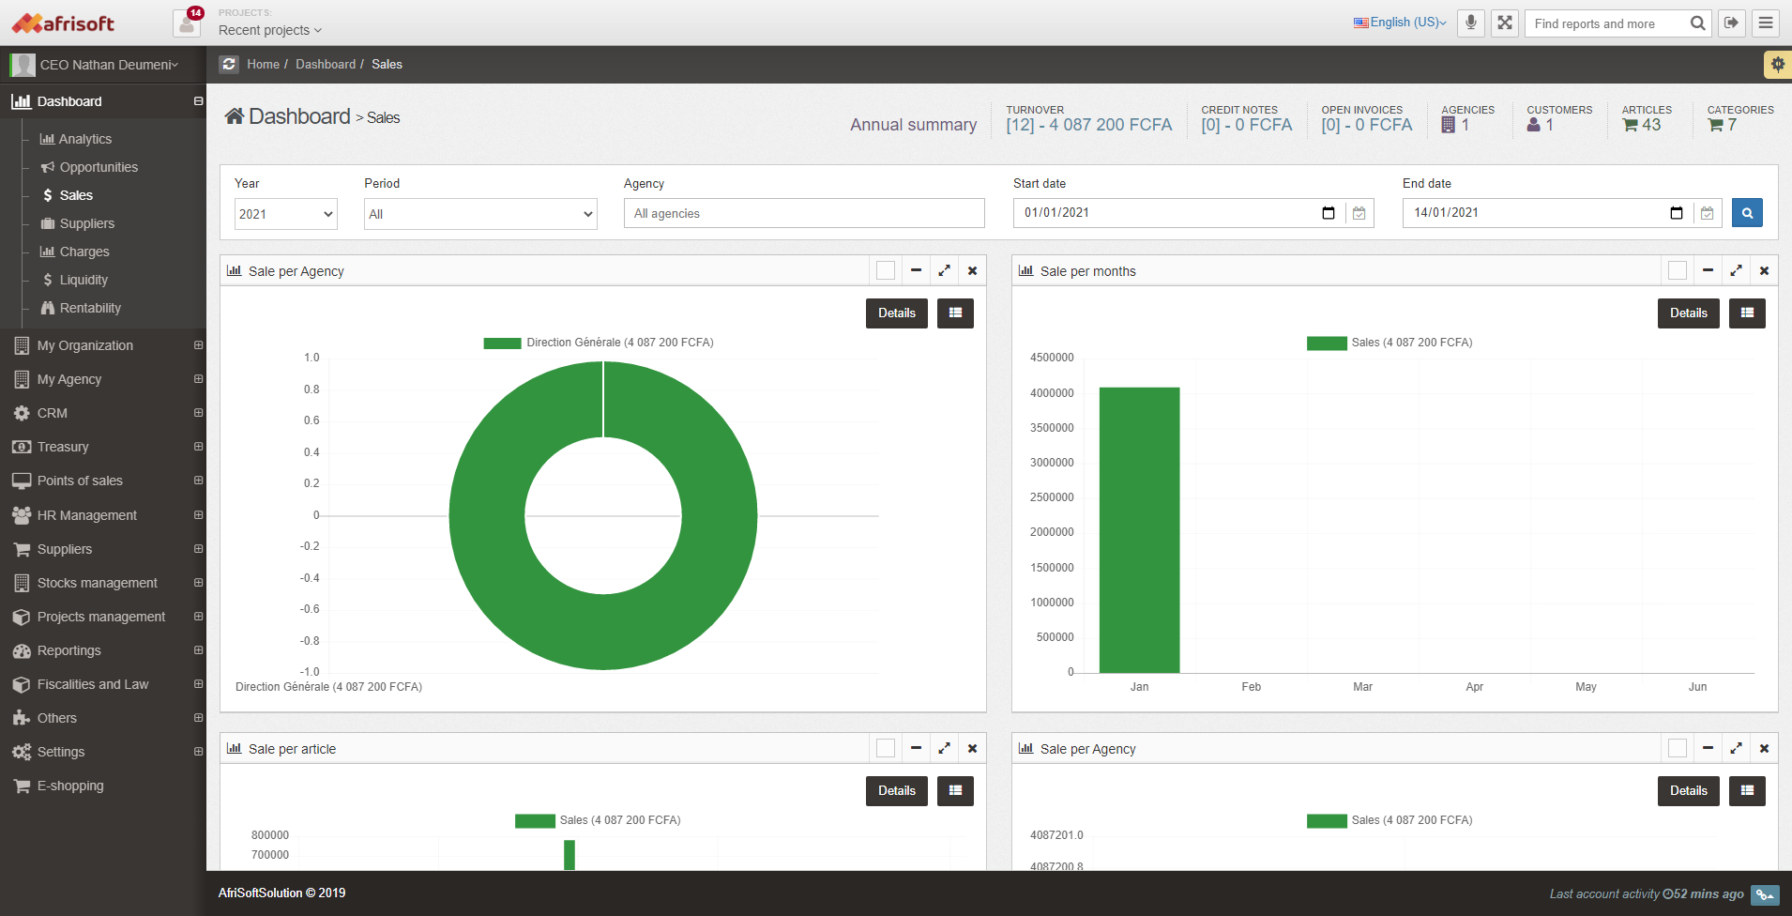
Task: Click the All agencies input field
Action: pos(803,214)
